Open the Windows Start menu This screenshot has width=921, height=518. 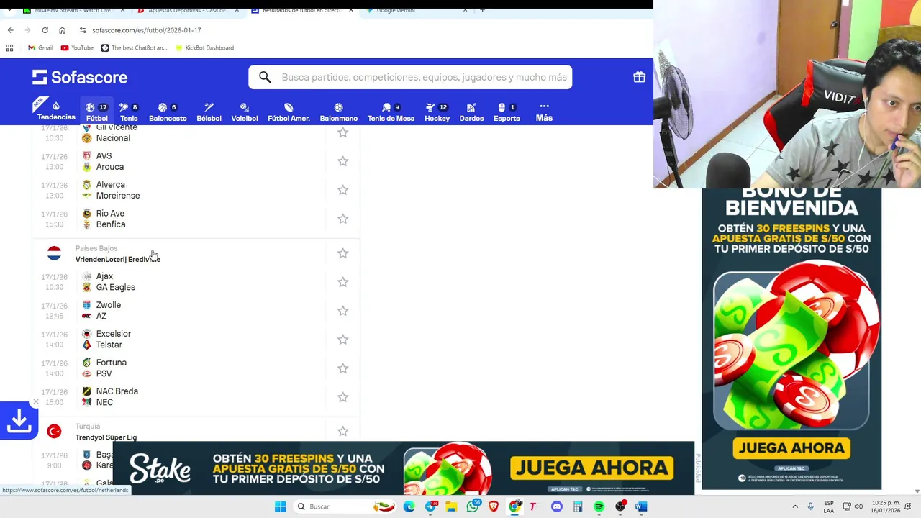280,506
